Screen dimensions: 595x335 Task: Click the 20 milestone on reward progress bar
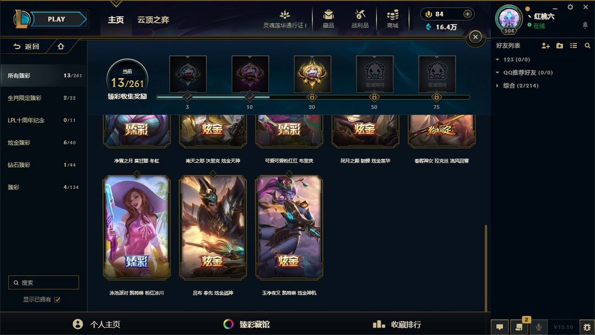point(312,97)
